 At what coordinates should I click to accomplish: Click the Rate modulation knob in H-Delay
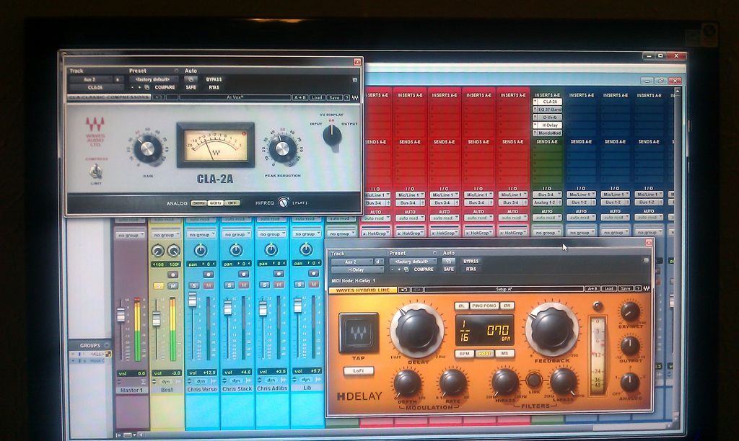click(453, 382)
